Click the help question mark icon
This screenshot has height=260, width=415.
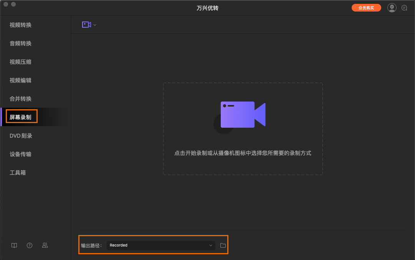coord(29,245)
